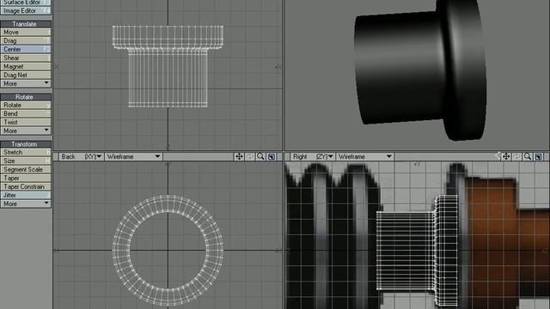550x309 pixels.
Task: Click the Back viewport pan (move) icon
Action: tap(239, 156)
